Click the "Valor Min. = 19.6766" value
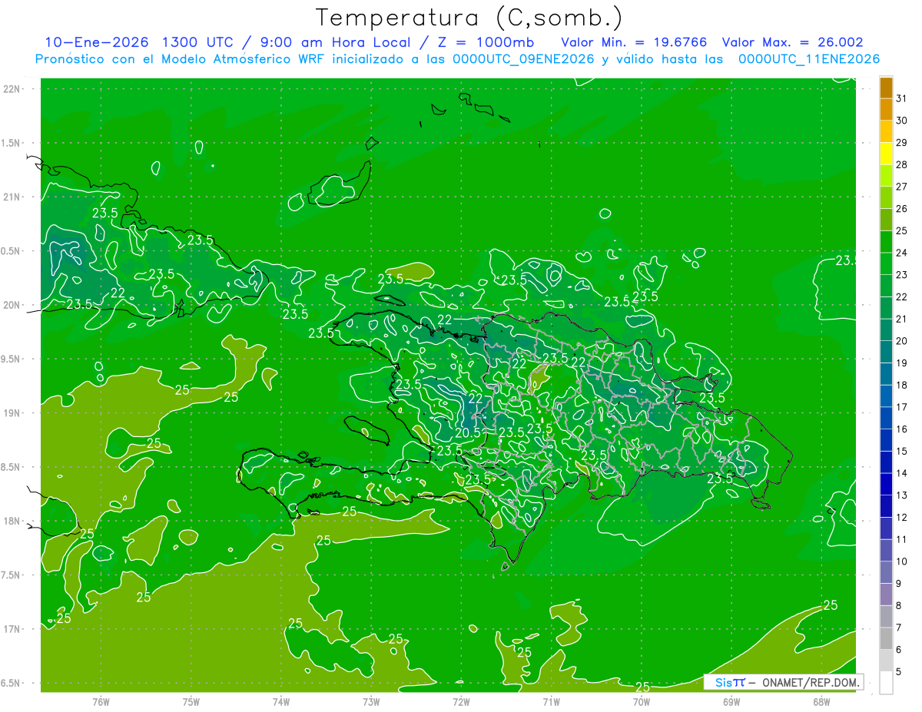This screenshot has height=712, width=922. pos(634,43)
